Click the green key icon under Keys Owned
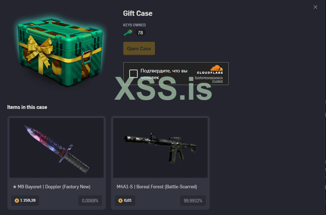This screenshot has width=326, height=215. pos(128,33)
